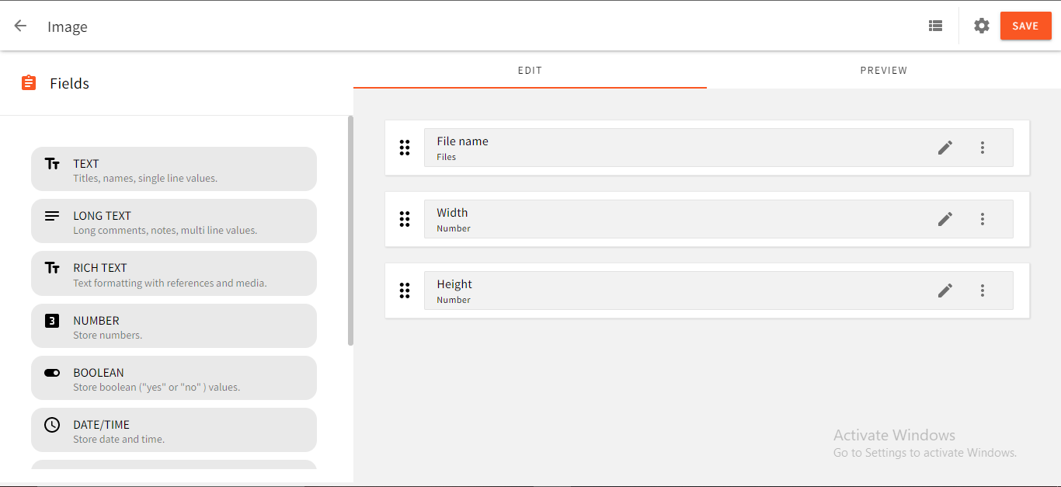Open the three-dot menu for Height

tap(983, 290)
